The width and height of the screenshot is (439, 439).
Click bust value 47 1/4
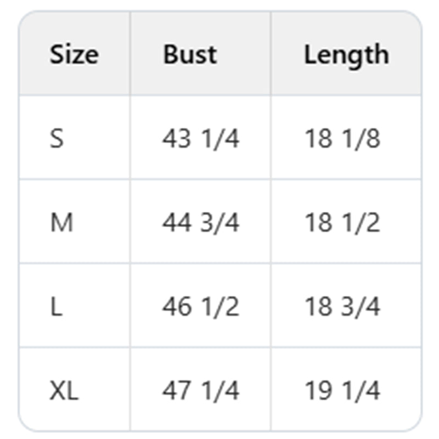click(x=200, y=391)
